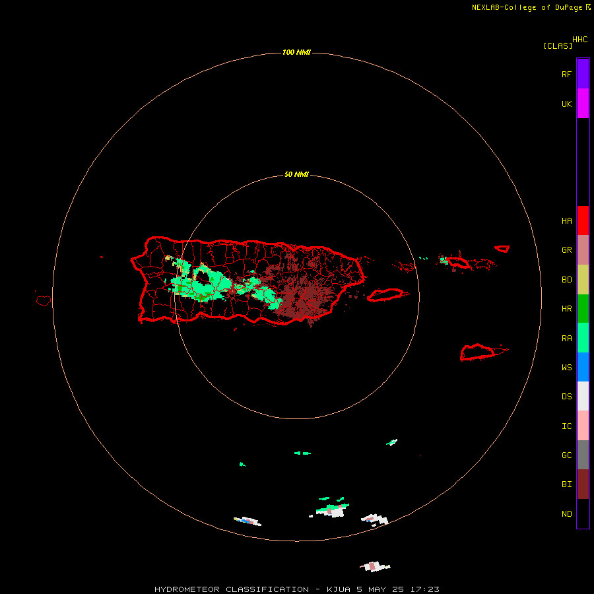Click the BI brown legend swatch
594x594 pixels.
pos(583,484)
